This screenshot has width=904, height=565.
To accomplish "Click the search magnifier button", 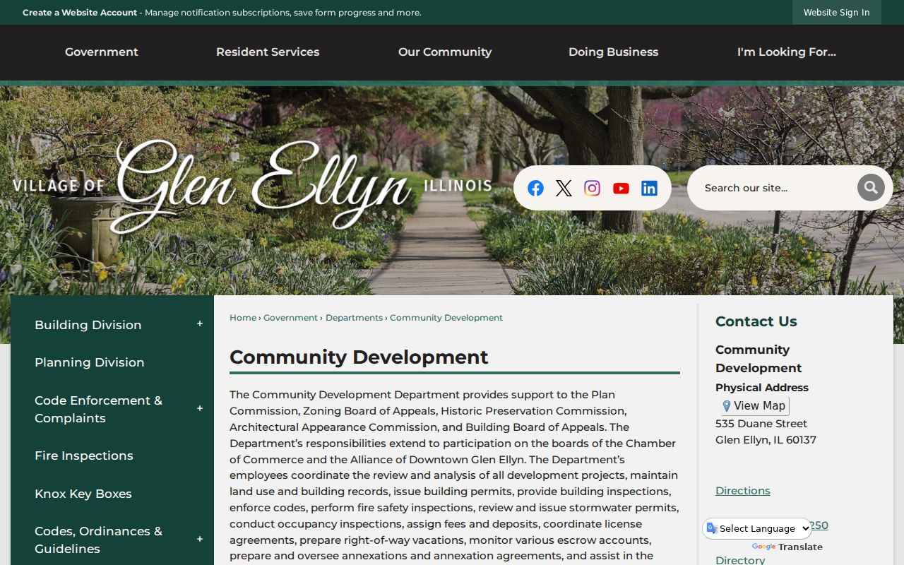I will coord(871,188).
